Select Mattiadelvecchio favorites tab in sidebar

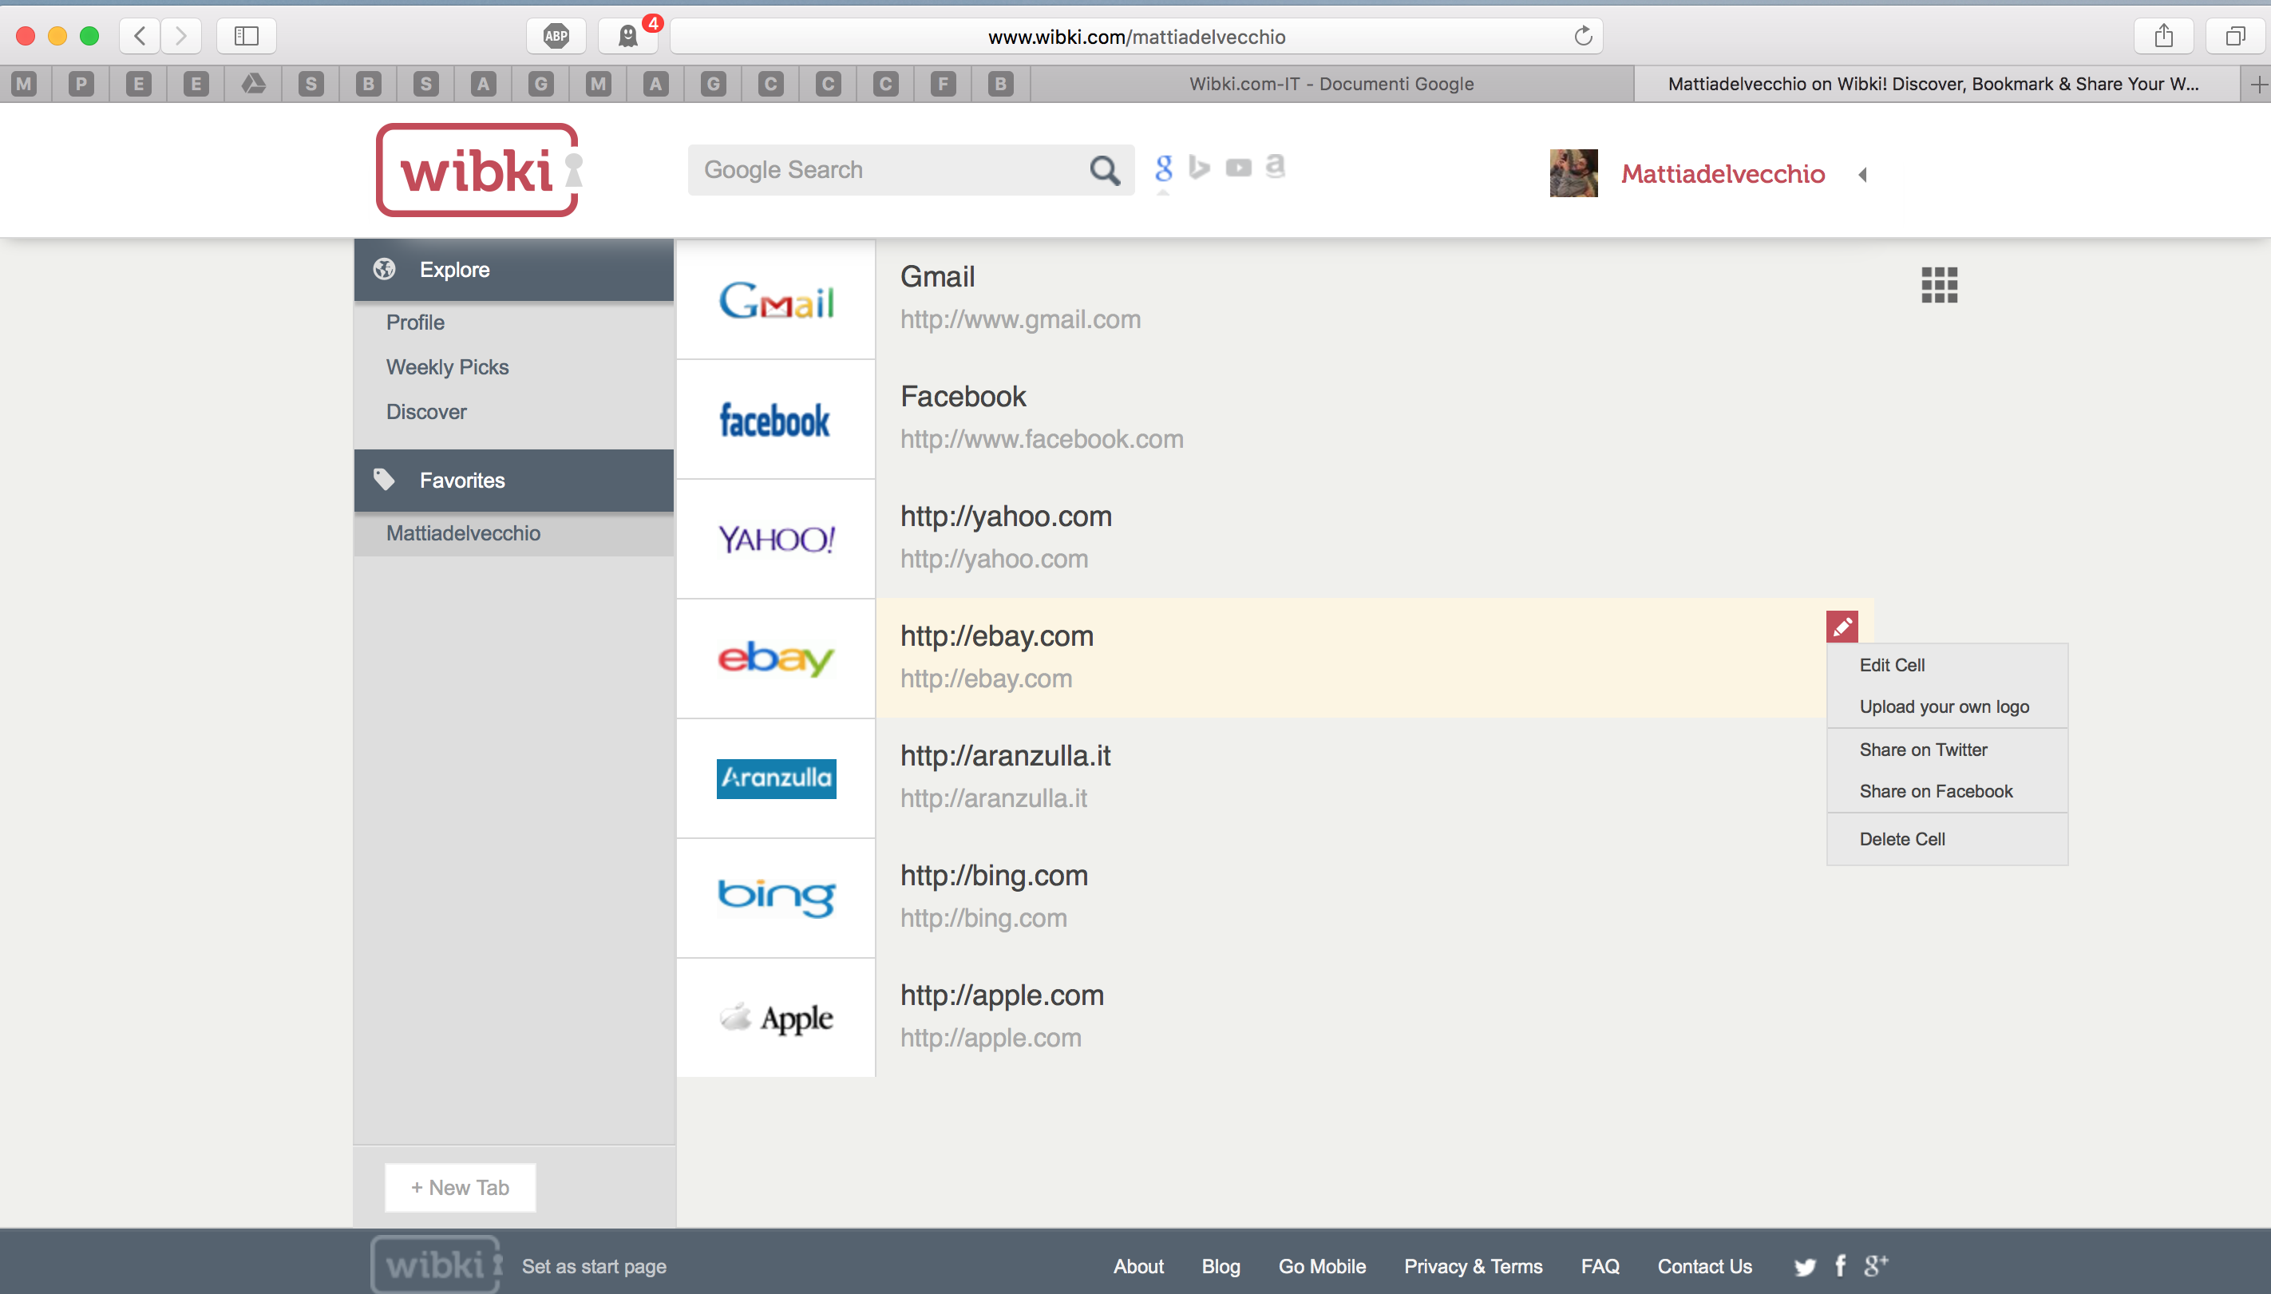point(513,533)
